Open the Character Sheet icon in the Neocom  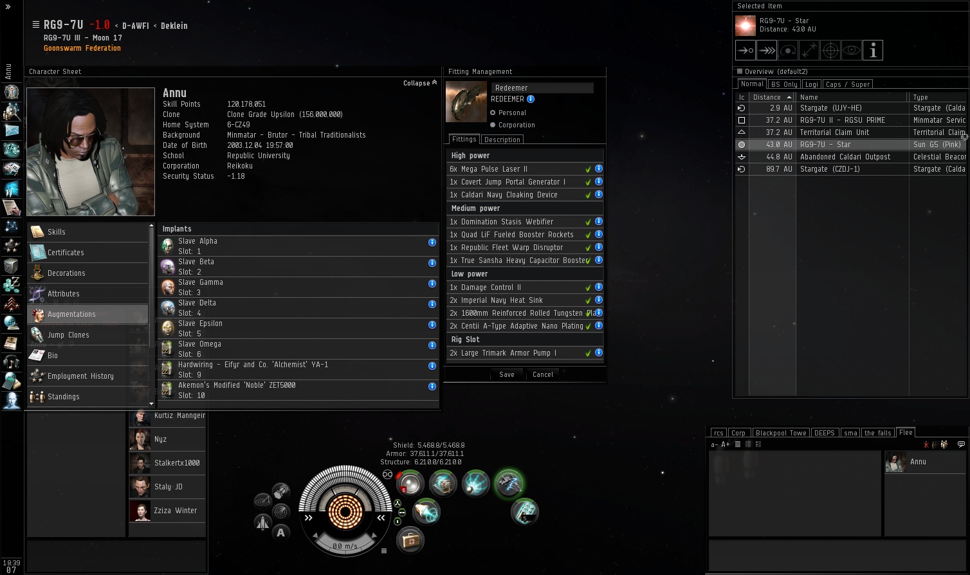pos(11,92)
